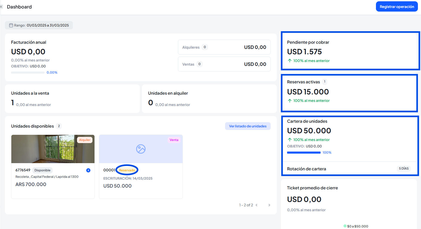The image size is (421, 229).
Task: Open the Ventas summary card
Action: click(x=224, y=64)
